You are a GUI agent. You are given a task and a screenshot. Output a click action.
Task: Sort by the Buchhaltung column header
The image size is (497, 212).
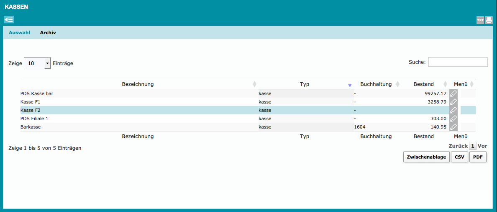(376, 84)
